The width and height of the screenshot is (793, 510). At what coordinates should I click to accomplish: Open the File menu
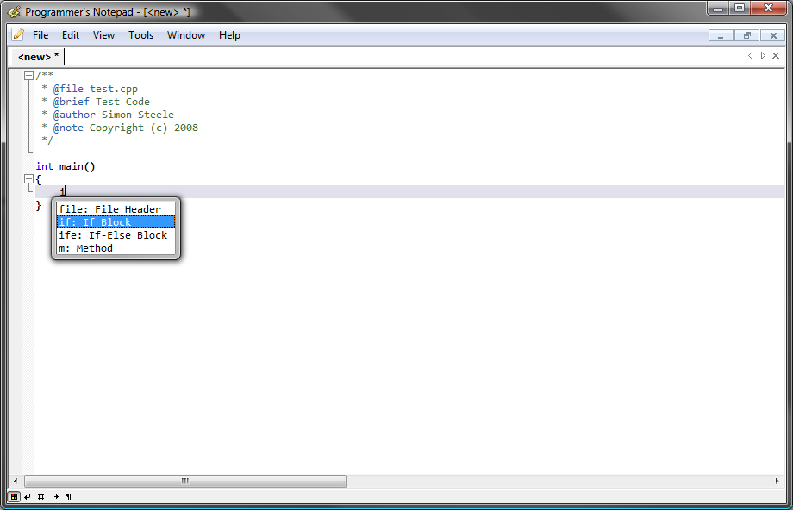coord(41,35)
